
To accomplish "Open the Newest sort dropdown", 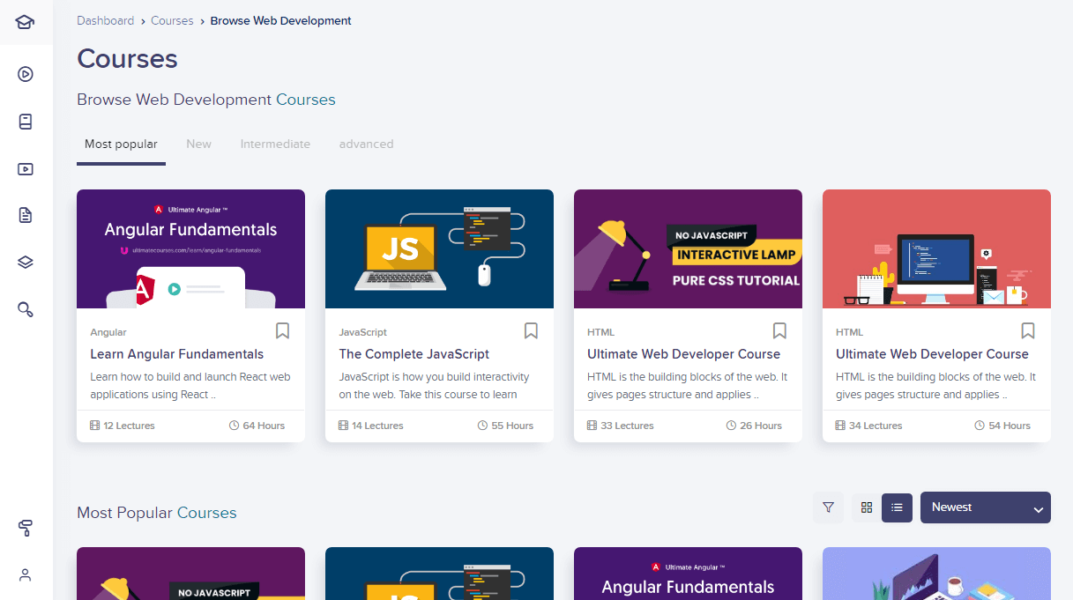I will pyautogui.click(x=985, y=507).
